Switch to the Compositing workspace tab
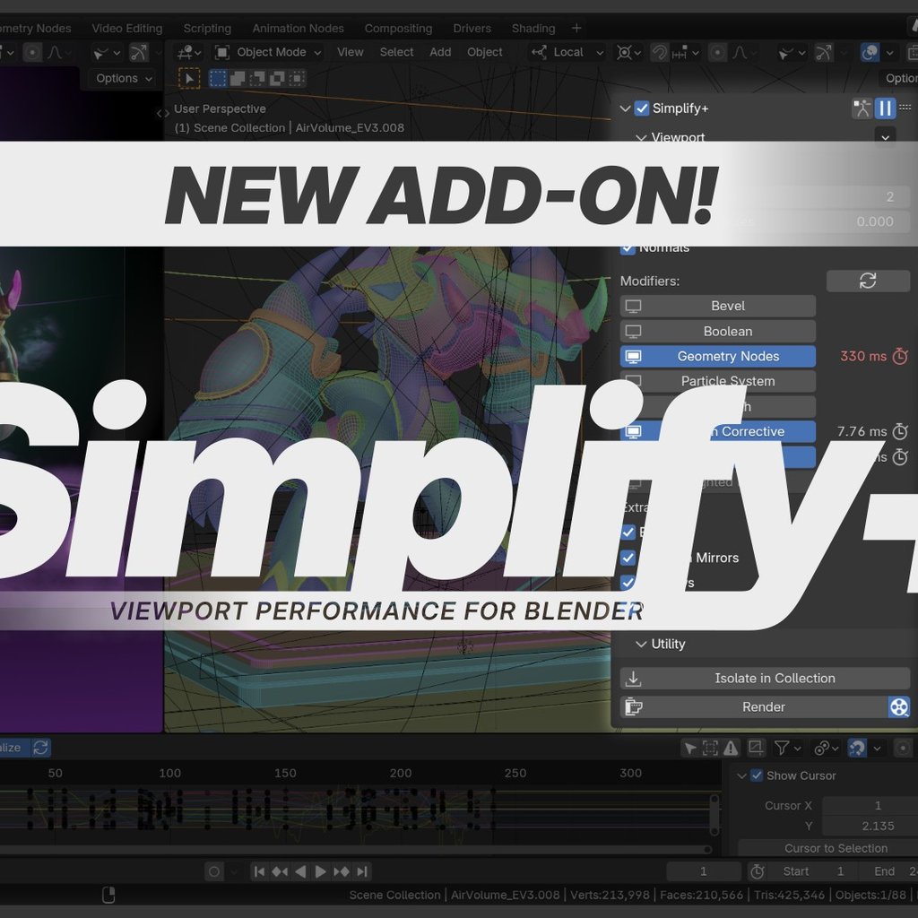The height and width of the screenshot is (918, 918). tap(398, 28)
